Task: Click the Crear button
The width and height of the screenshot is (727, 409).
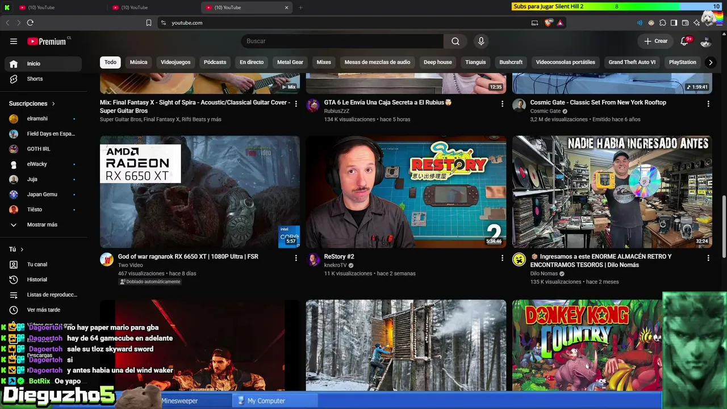Action: tap(655, 41)
